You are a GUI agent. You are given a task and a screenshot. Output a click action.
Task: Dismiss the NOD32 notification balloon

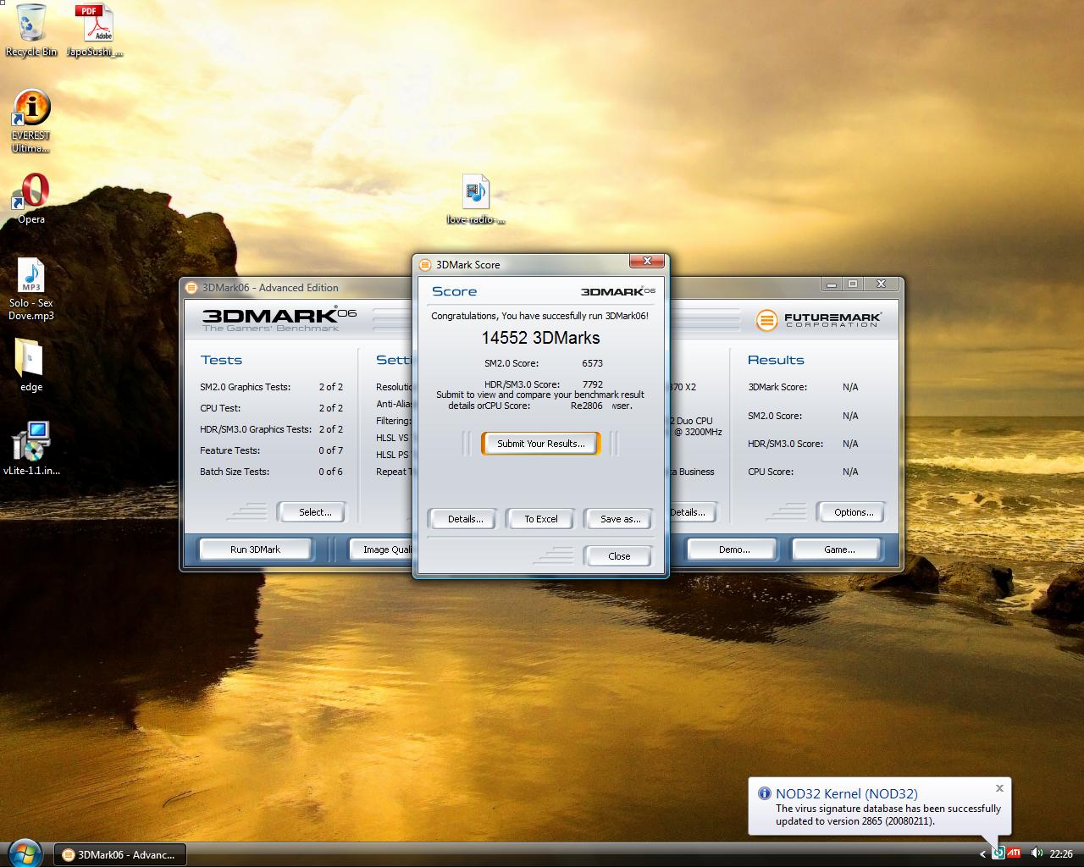[x=999, y=788]
